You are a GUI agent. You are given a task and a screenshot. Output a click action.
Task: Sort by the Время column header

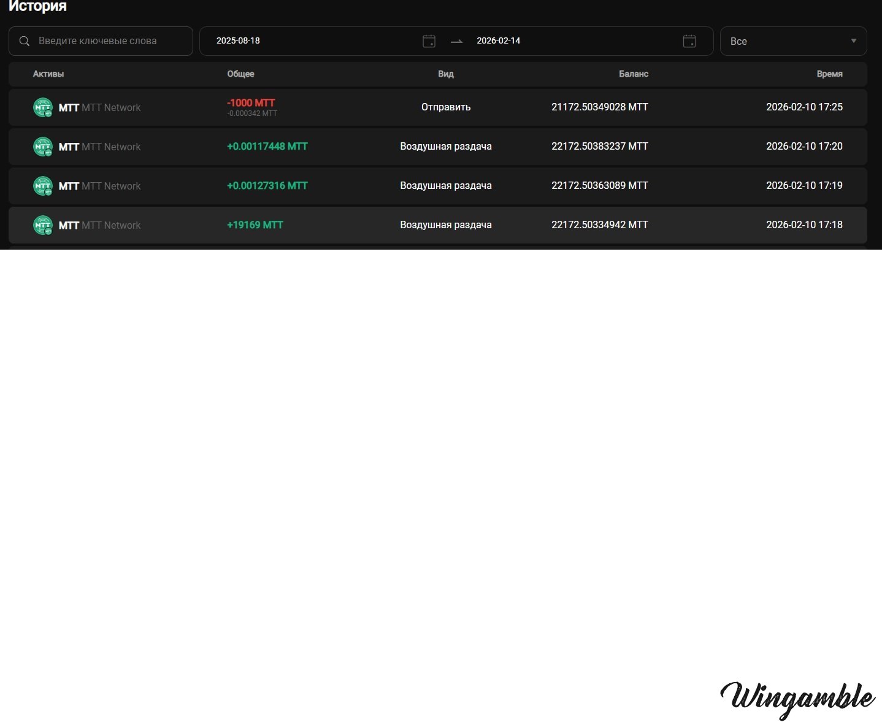[829, 74]
